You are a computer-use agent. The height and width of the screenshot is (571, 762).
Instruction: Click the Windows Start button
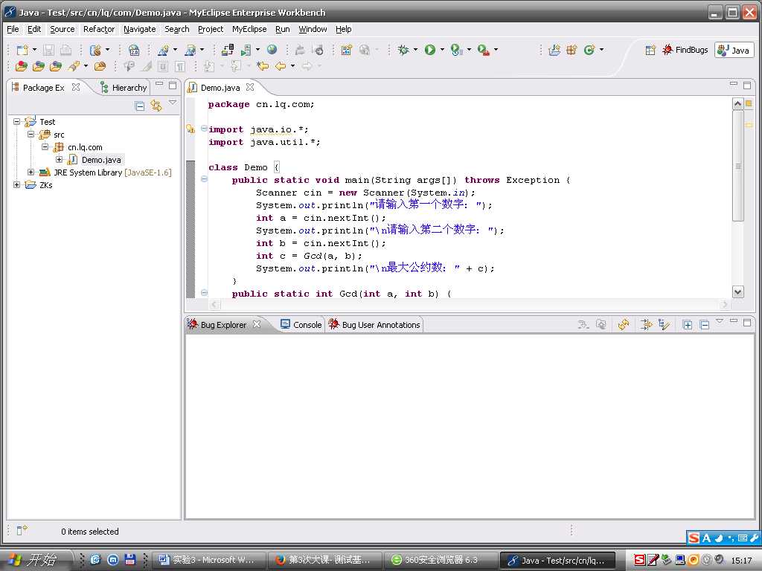38,560
